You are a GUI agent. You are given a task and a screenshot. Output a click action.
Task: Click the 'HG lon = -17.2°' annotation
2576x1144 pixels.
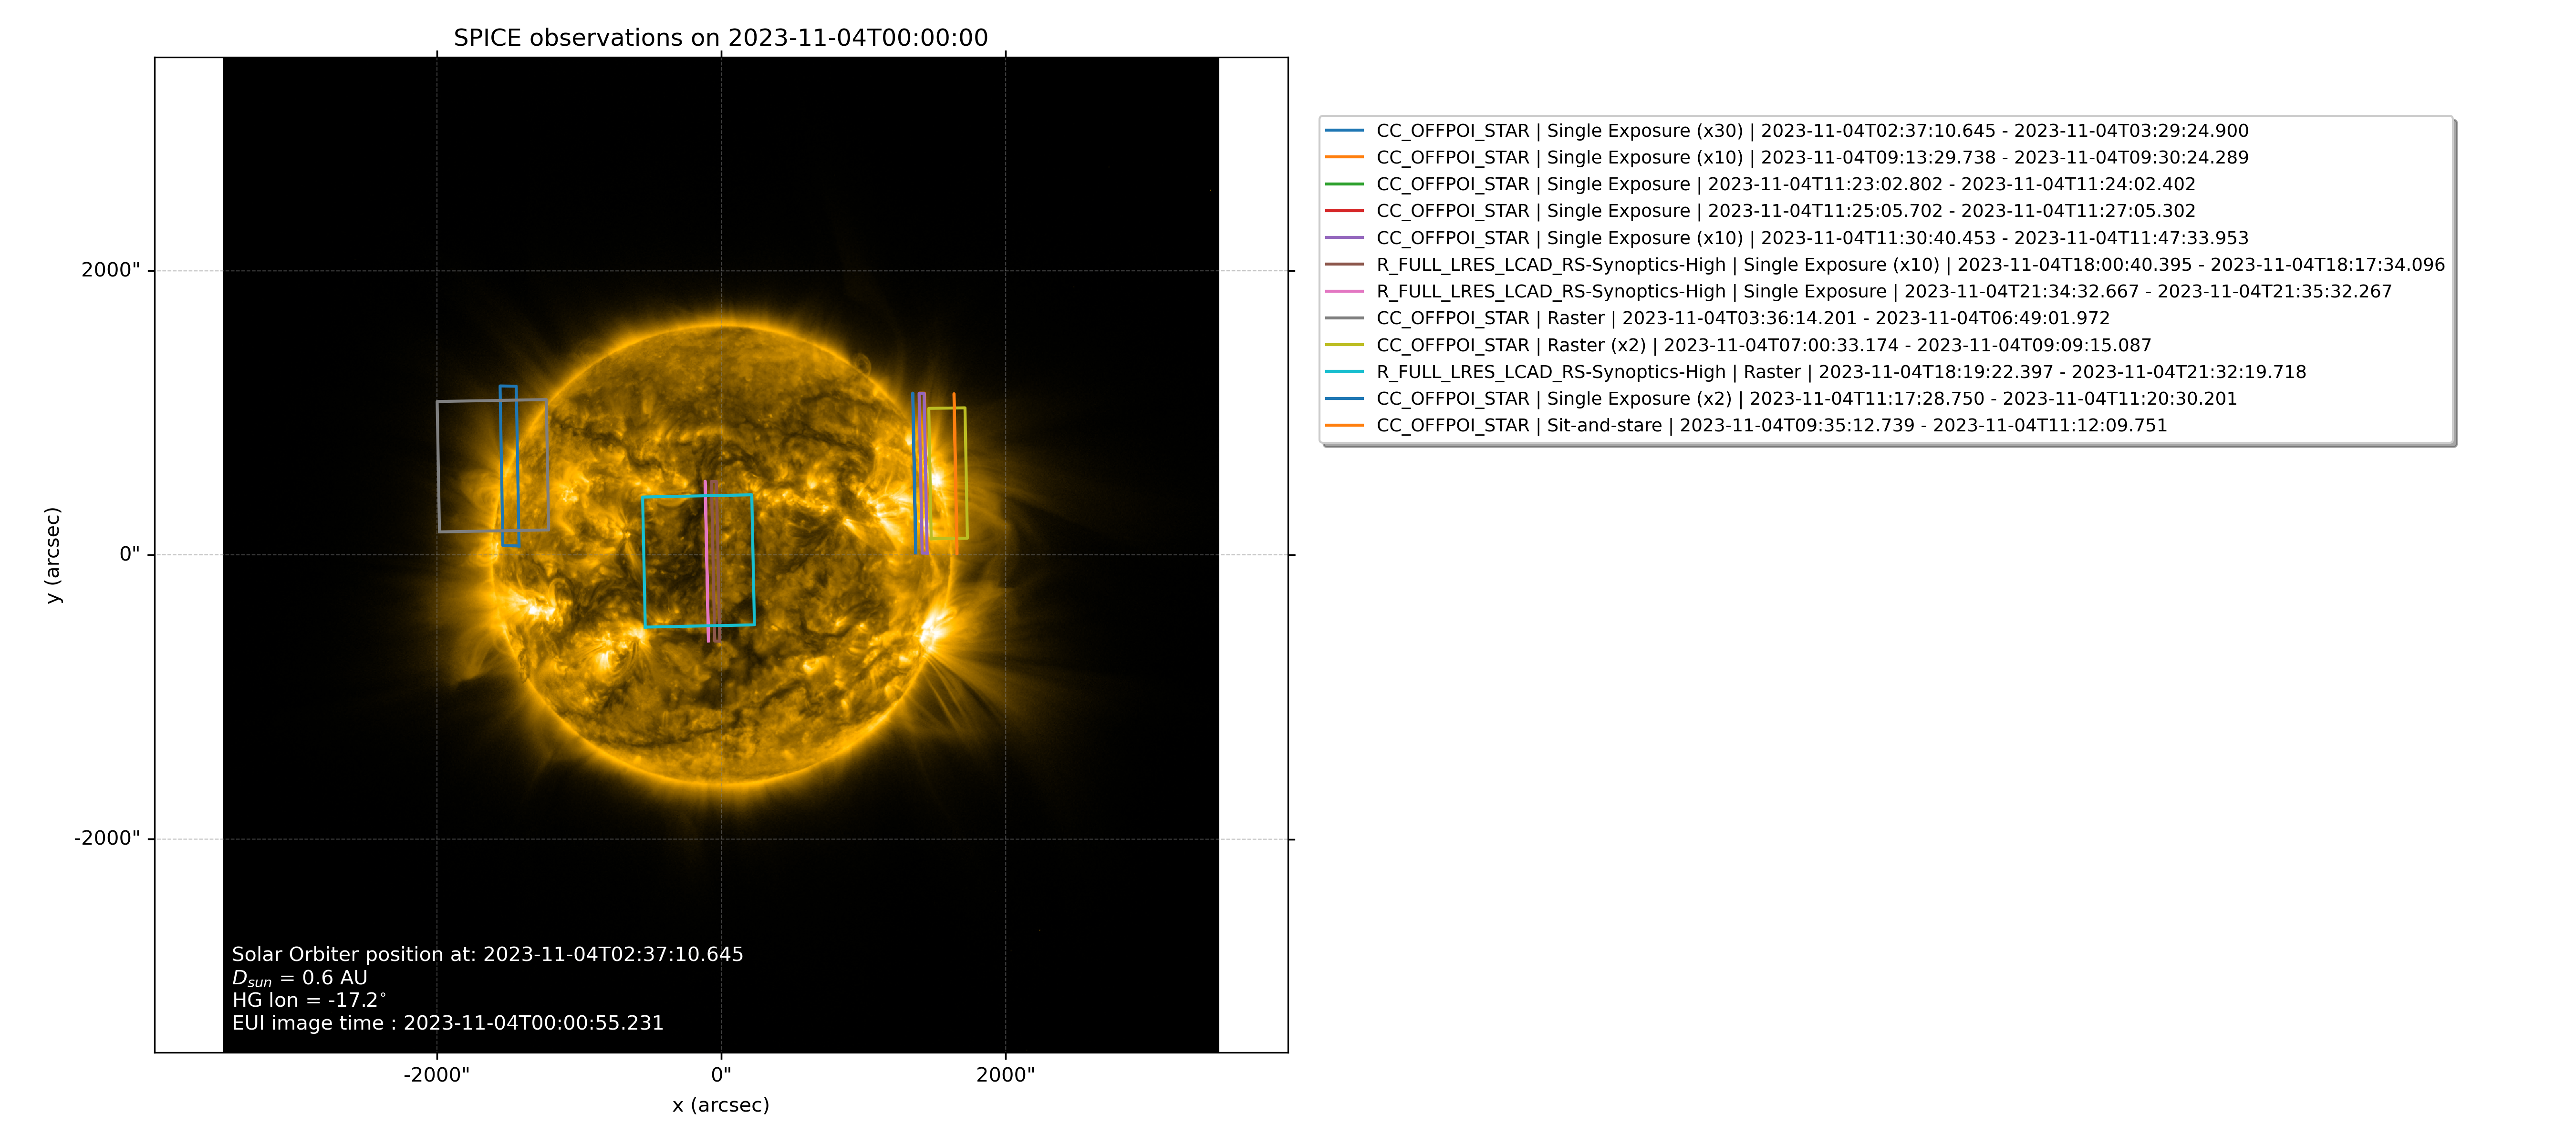309,1000
